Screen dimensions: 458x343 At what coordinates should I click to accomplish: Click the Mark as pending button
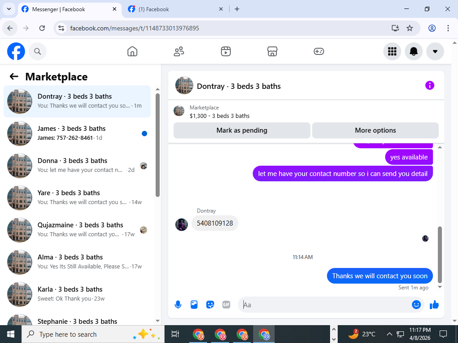point(242,130)
